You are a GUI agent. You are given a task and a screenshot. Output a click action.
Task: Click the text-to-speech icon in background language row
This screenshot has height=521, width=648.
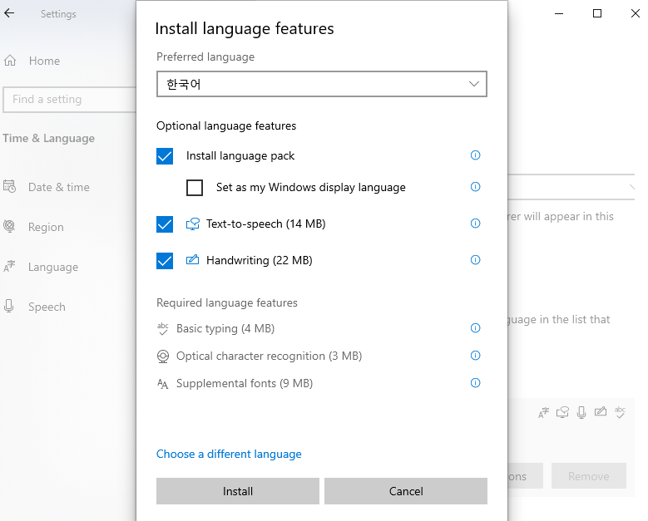(562, 412)
